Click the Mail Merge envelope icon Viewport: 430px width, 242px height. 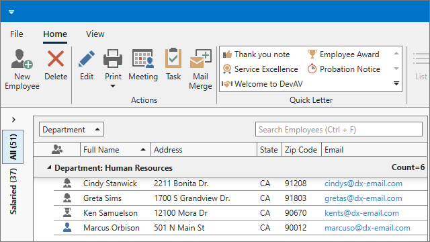[200, 58]
